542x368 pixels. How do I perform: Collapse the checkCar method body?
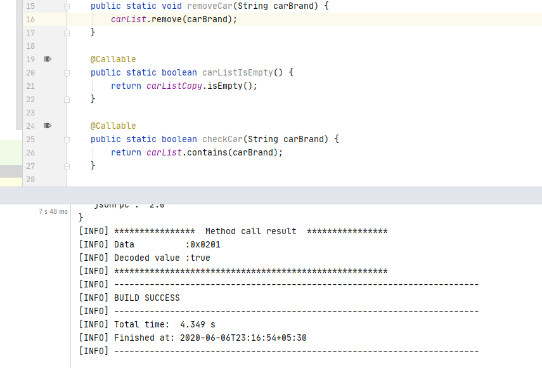tap(67, 139)
